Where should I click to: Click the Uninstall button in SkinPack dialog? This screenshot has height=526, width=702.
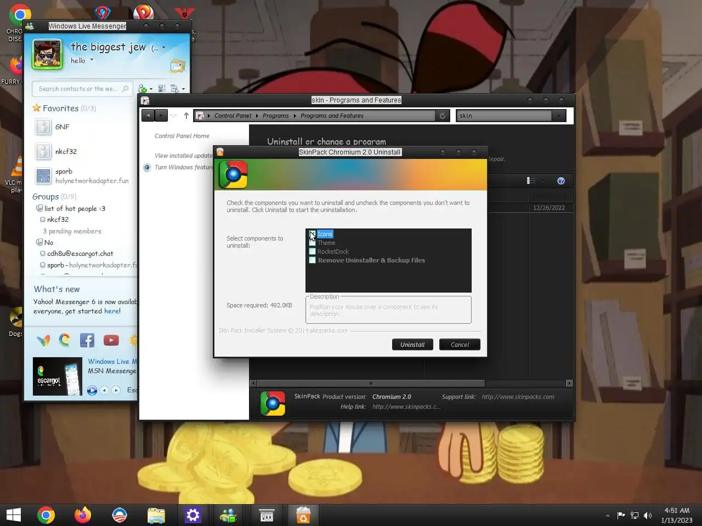click(412, 345)
